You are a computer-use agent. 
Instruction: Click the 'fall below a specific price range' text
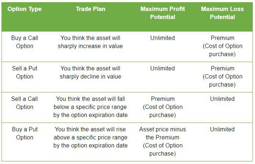[90, 107]
